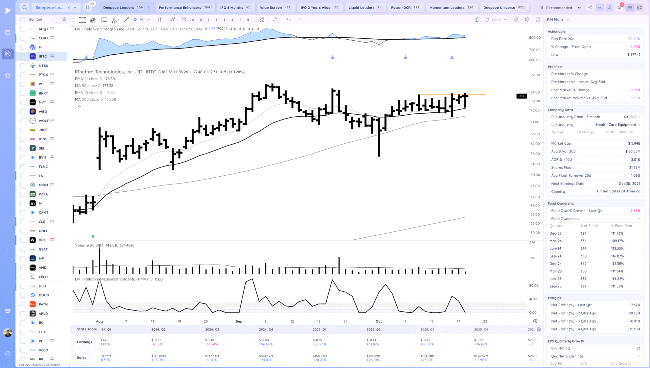Check the CORT row checkbox
650x368 pixels.
click(x=23, y=38)
